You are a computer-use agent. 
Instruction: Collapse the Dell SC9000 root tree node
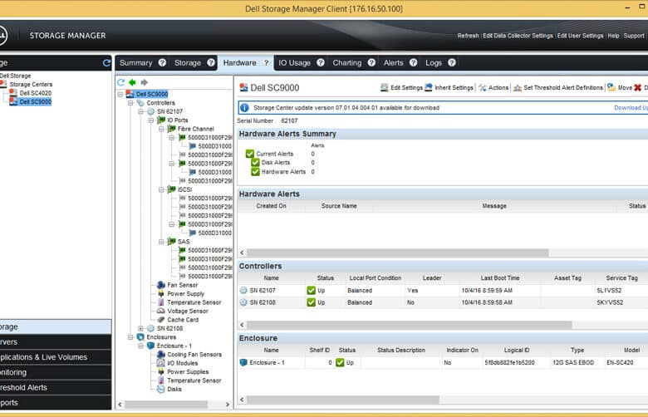point(120,94)
